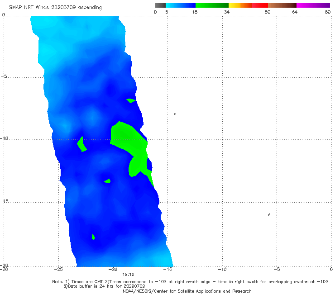Click the 'Times are GMT' note line

(x=190, y=282)
